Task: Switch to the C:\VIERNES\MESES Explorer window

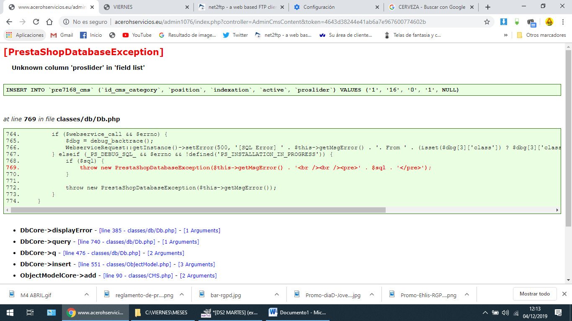Action: 162,312
